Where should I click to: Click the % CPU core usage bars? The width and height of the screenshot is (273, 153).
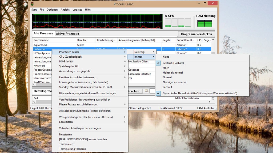point(178,23)
